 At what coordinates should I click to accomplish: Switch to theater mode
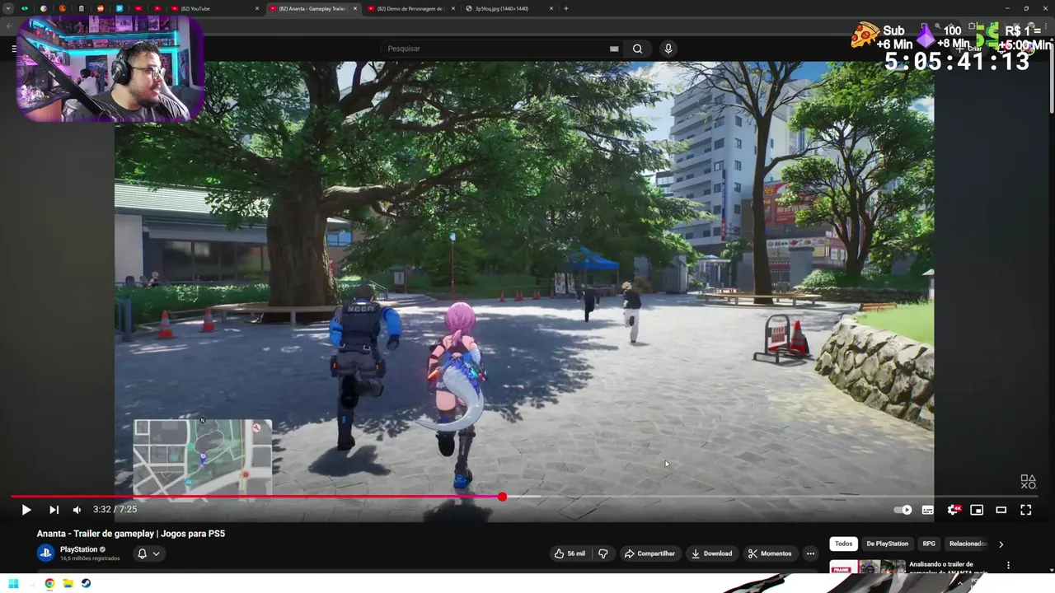pyautogui.click(x=1001, y=510)
